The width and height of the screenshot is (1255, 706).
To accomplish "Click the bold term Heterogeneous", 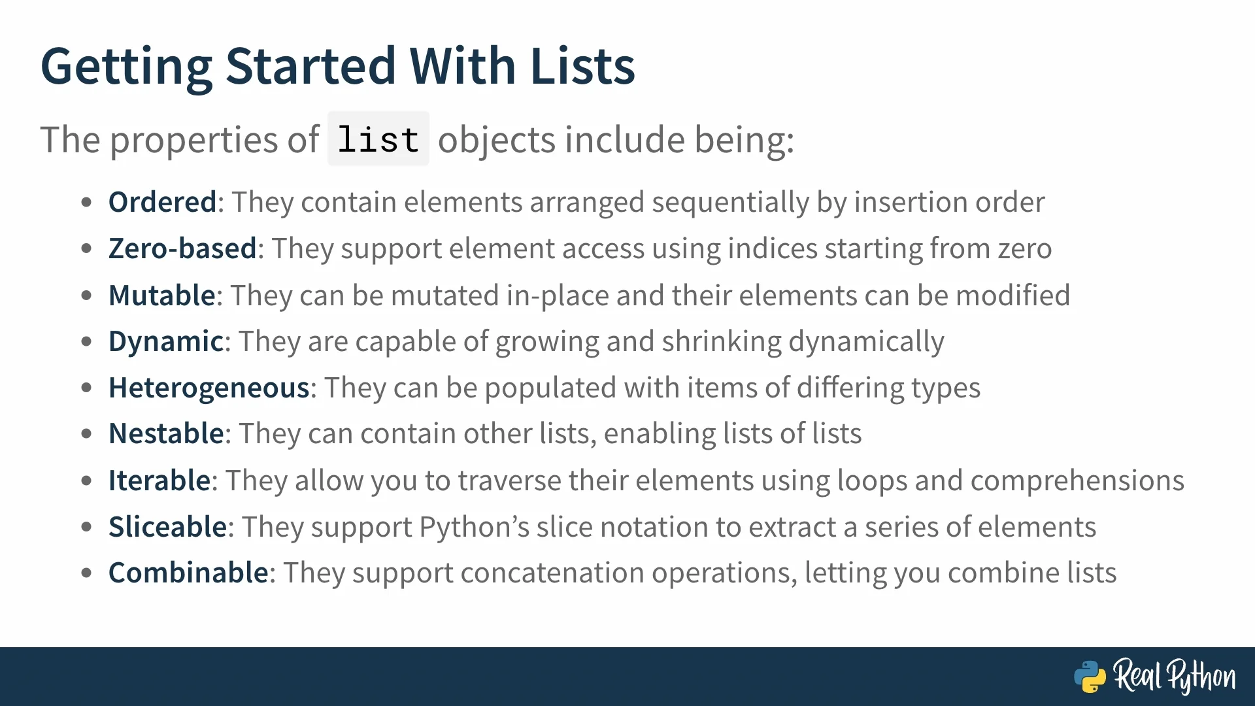I will 209,388.
